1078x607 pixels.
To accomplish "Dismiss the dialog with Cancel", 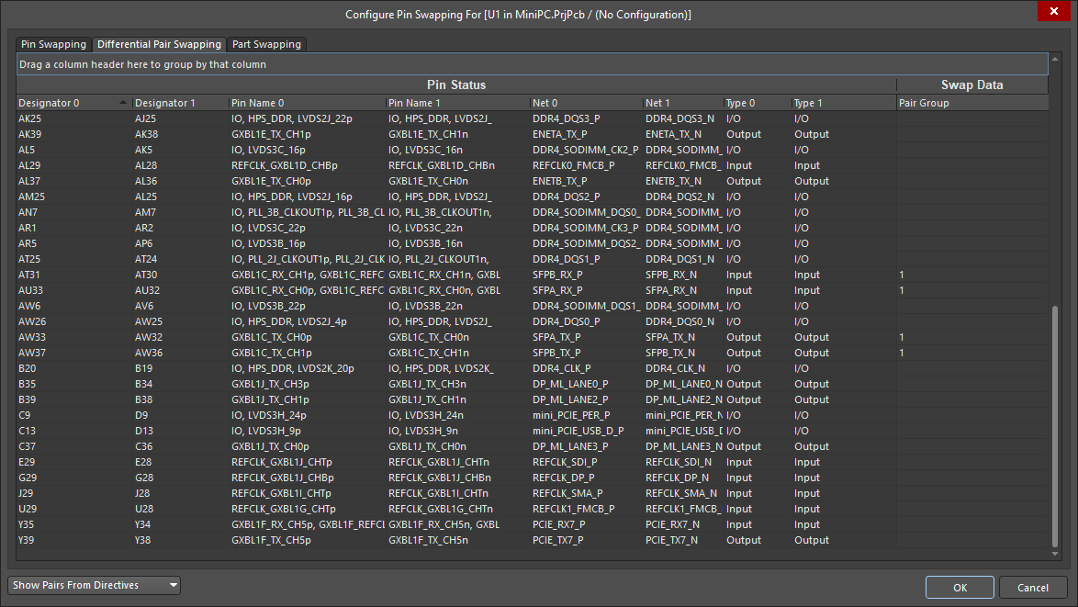I will [1033, 587].
